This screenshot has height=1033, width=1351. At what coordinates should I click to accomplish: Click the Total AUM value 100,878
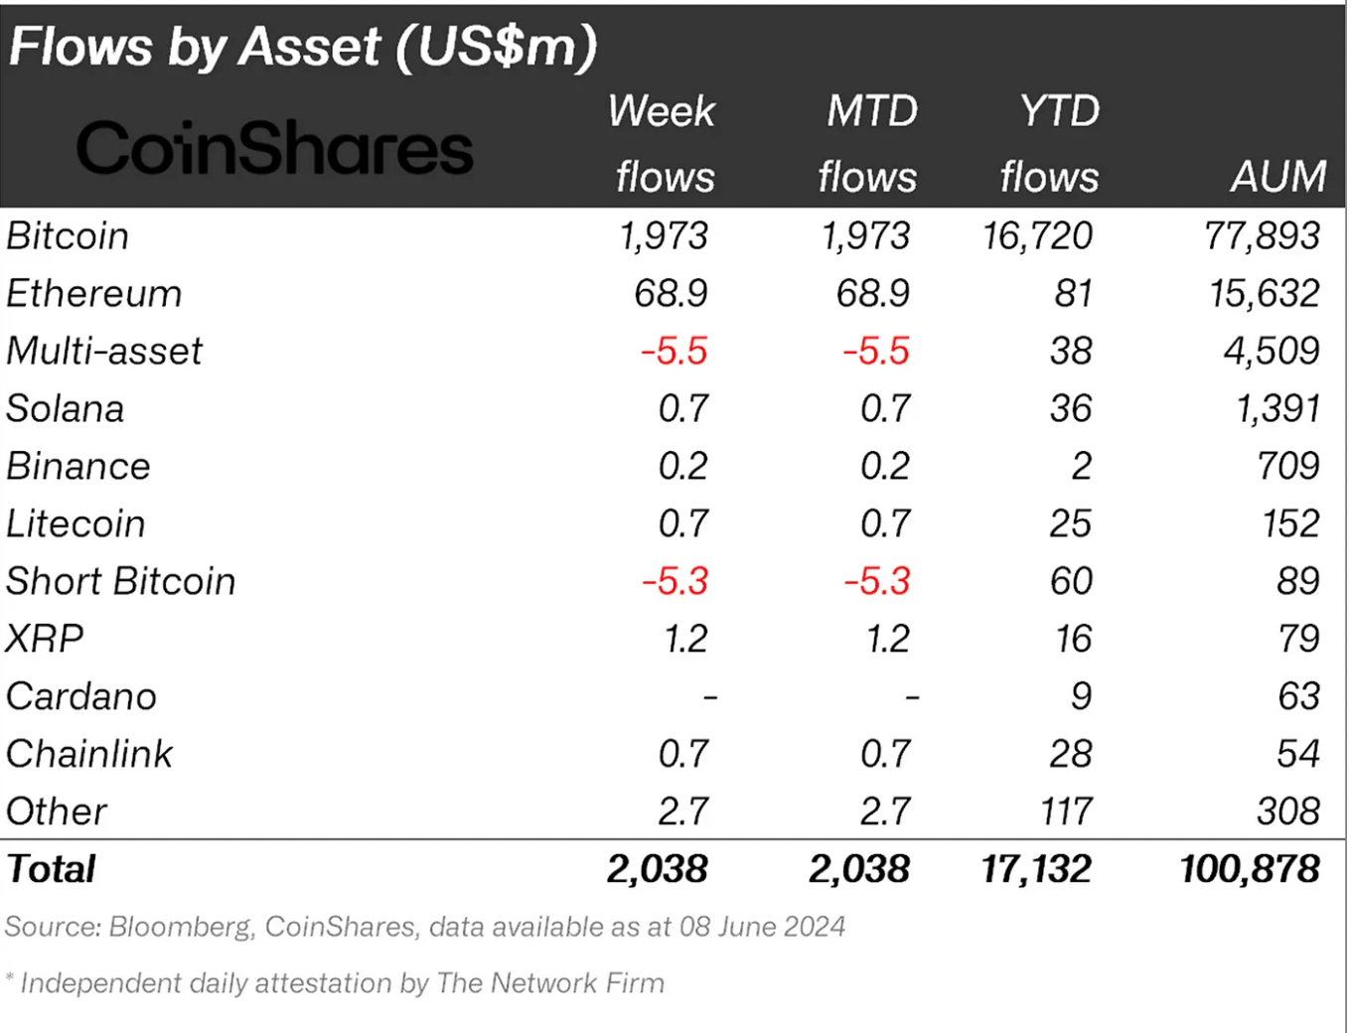[1249, 870]
